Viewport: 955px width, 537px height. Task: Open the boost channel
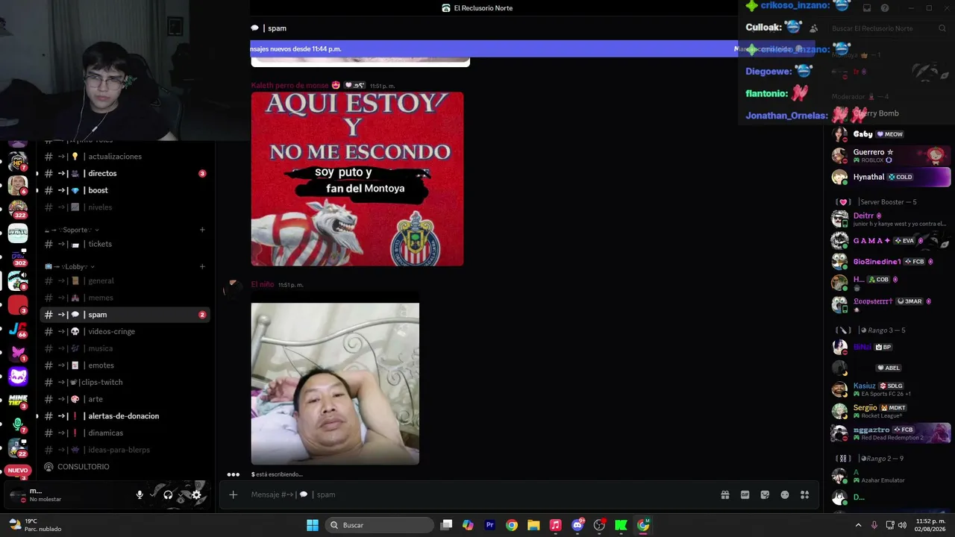click(125, 190)
